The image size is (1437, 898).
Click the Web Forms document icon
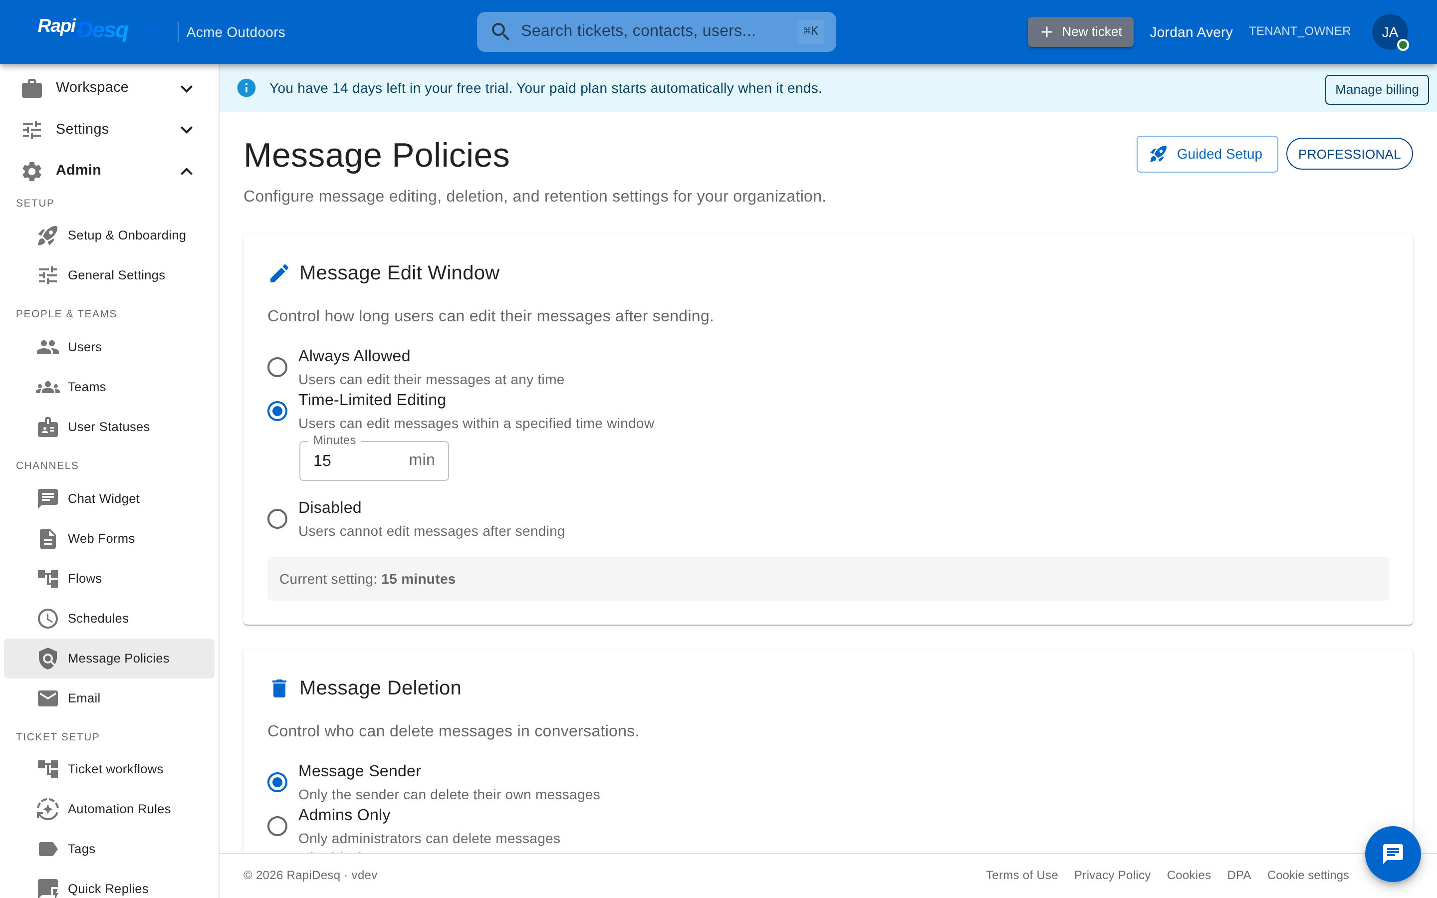coord(47,539)
